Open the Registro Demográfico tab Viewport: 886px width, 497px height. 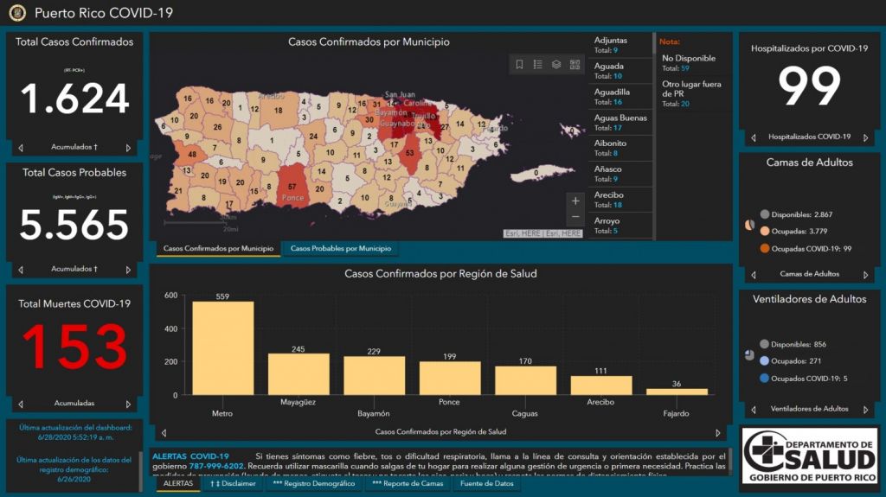(x=314, y=484)
